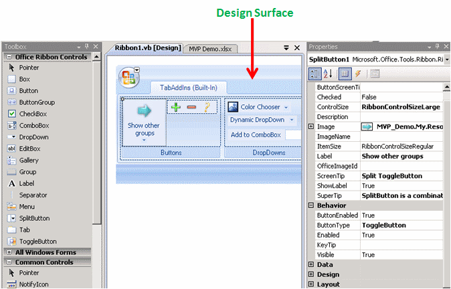Select the DropDown control in Toolbox
The image size is (451, 289).
click(x=28, y=137)
